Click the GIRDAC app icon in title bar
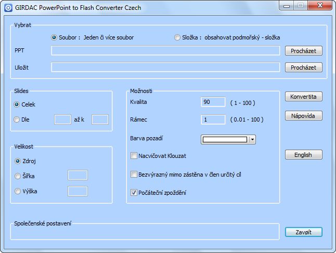 [8, 8]
